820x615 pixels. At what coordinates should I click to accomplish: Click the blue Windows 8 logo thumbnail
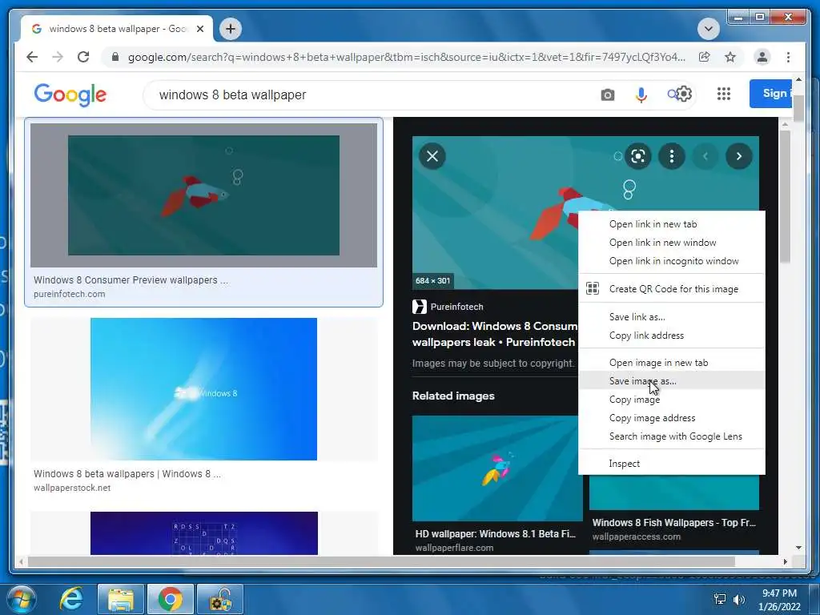pyautogui.click(x=203, y=389)
